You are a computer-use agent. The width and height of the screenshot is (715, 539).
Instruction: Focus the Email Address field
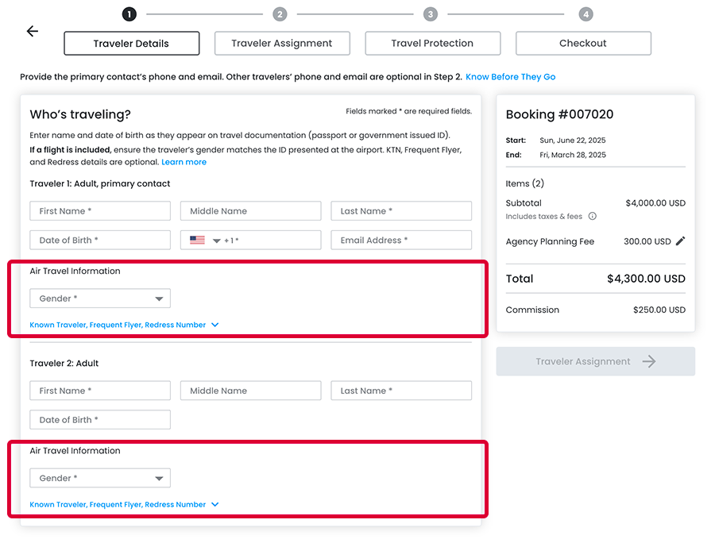(x=401, y=241)
